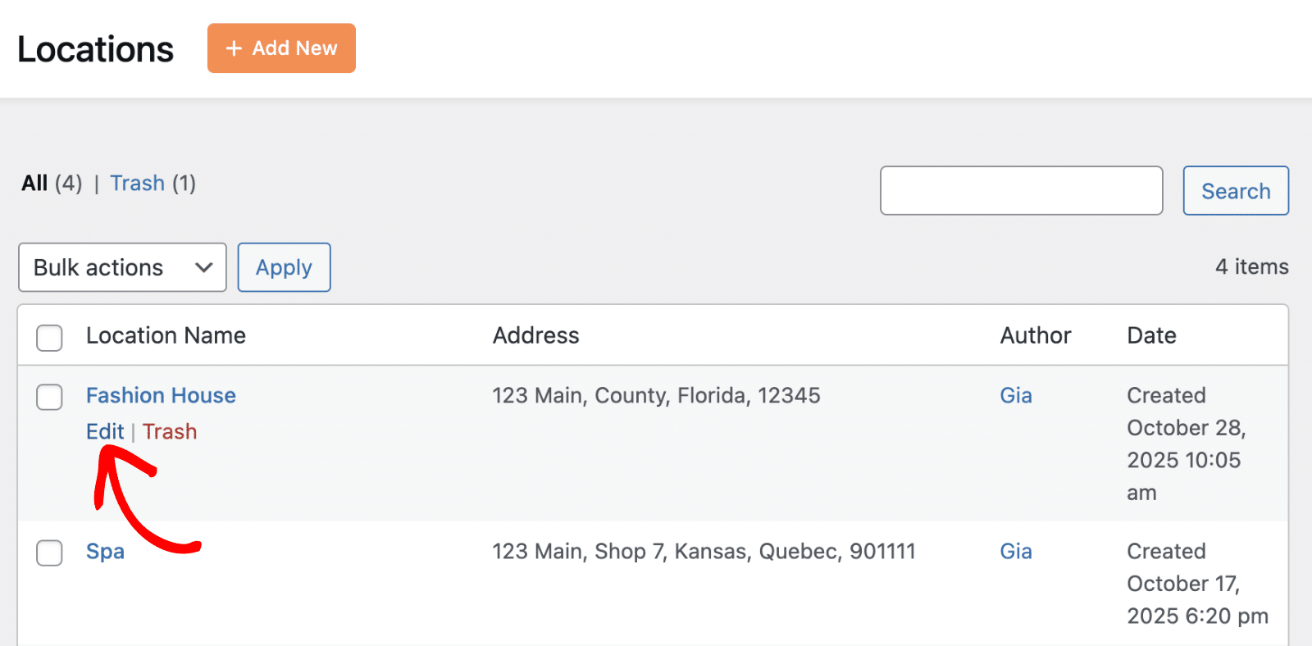Open the Bulk actions dropdown
The image size is (1312, 646).
pos(122,267)
